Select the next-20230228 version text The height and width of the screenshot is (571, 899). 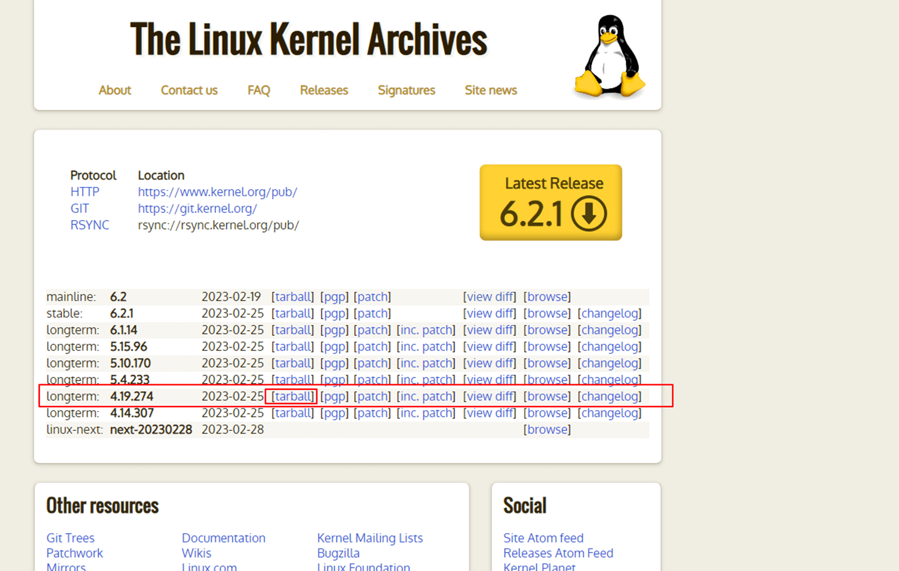click(151, 429)
